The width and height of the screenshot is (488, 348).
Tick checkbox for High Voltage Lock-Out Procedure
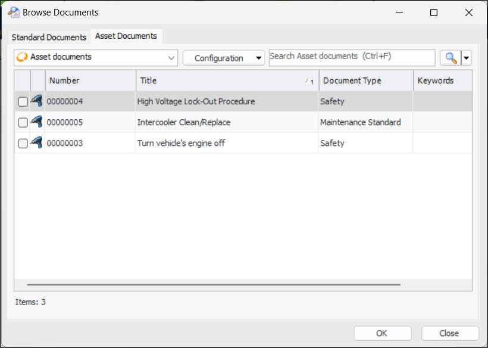[23, 102]
